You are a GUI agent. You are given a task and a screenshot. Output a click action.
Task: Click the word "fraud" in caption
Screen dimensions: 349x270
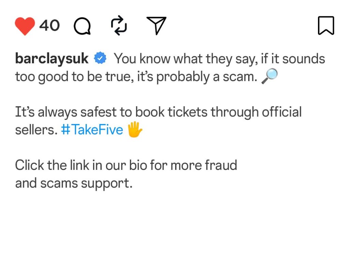[221, 165]
